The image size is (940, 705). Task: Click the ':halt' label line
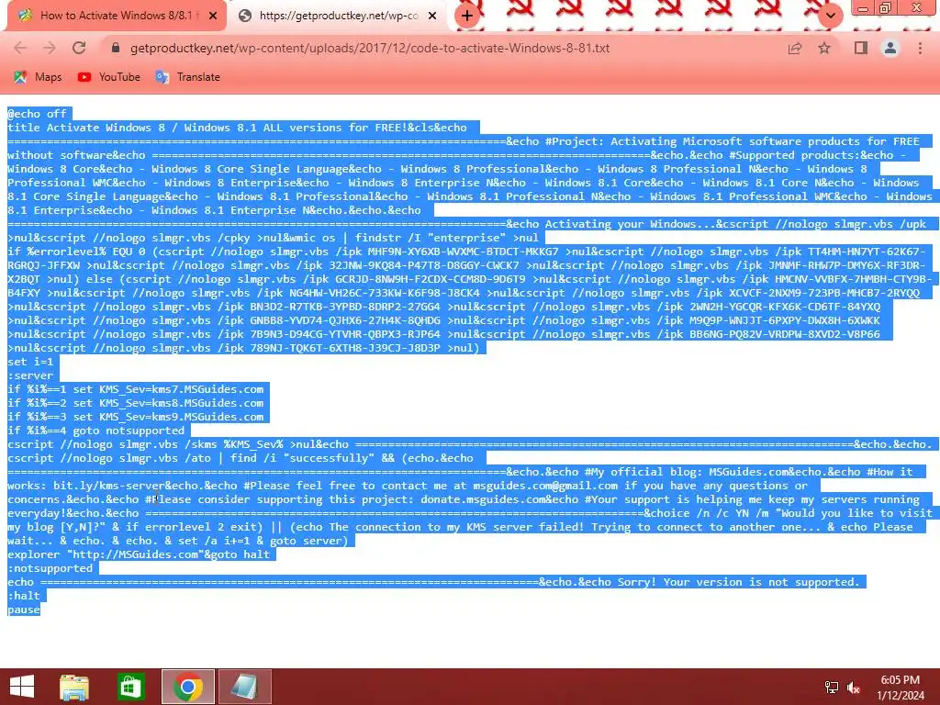tap(23, 595)
